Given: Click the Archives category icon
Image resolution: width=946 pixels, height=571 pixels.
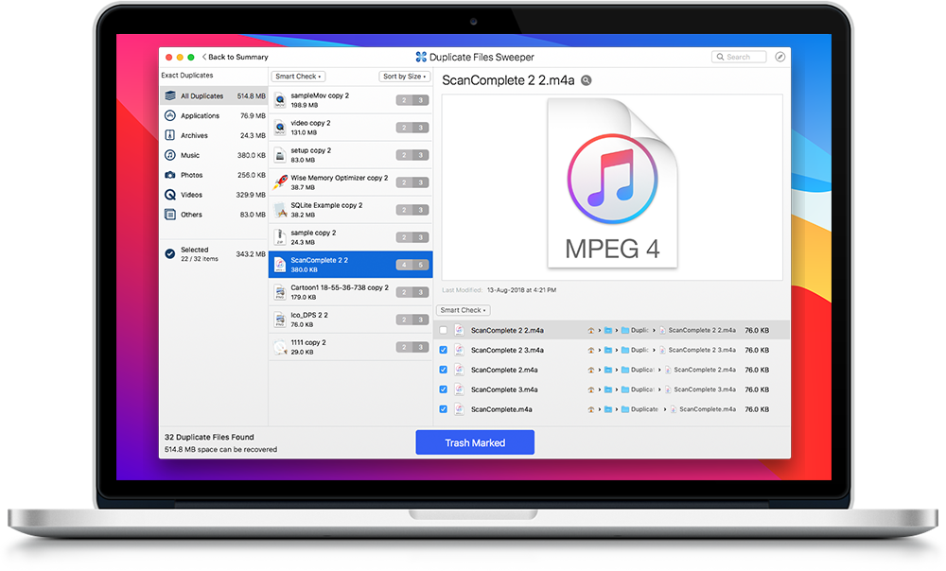Looking at the screenshot, I should (x=170, y=135).
